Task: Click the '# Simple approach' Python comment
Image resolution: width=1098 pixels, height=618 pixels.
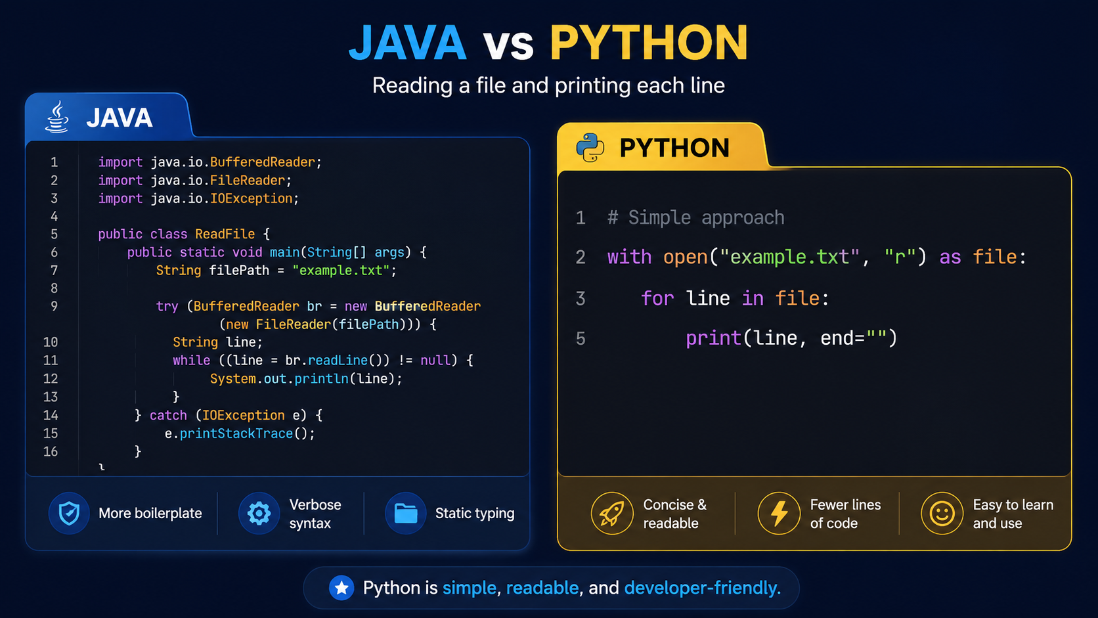Action: tap(696, 217)
